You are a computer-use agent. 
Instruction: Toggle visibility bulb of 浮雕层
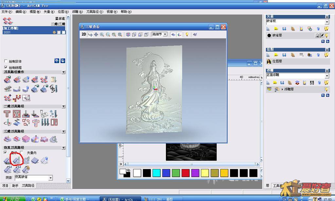click(x=326, y=89)
